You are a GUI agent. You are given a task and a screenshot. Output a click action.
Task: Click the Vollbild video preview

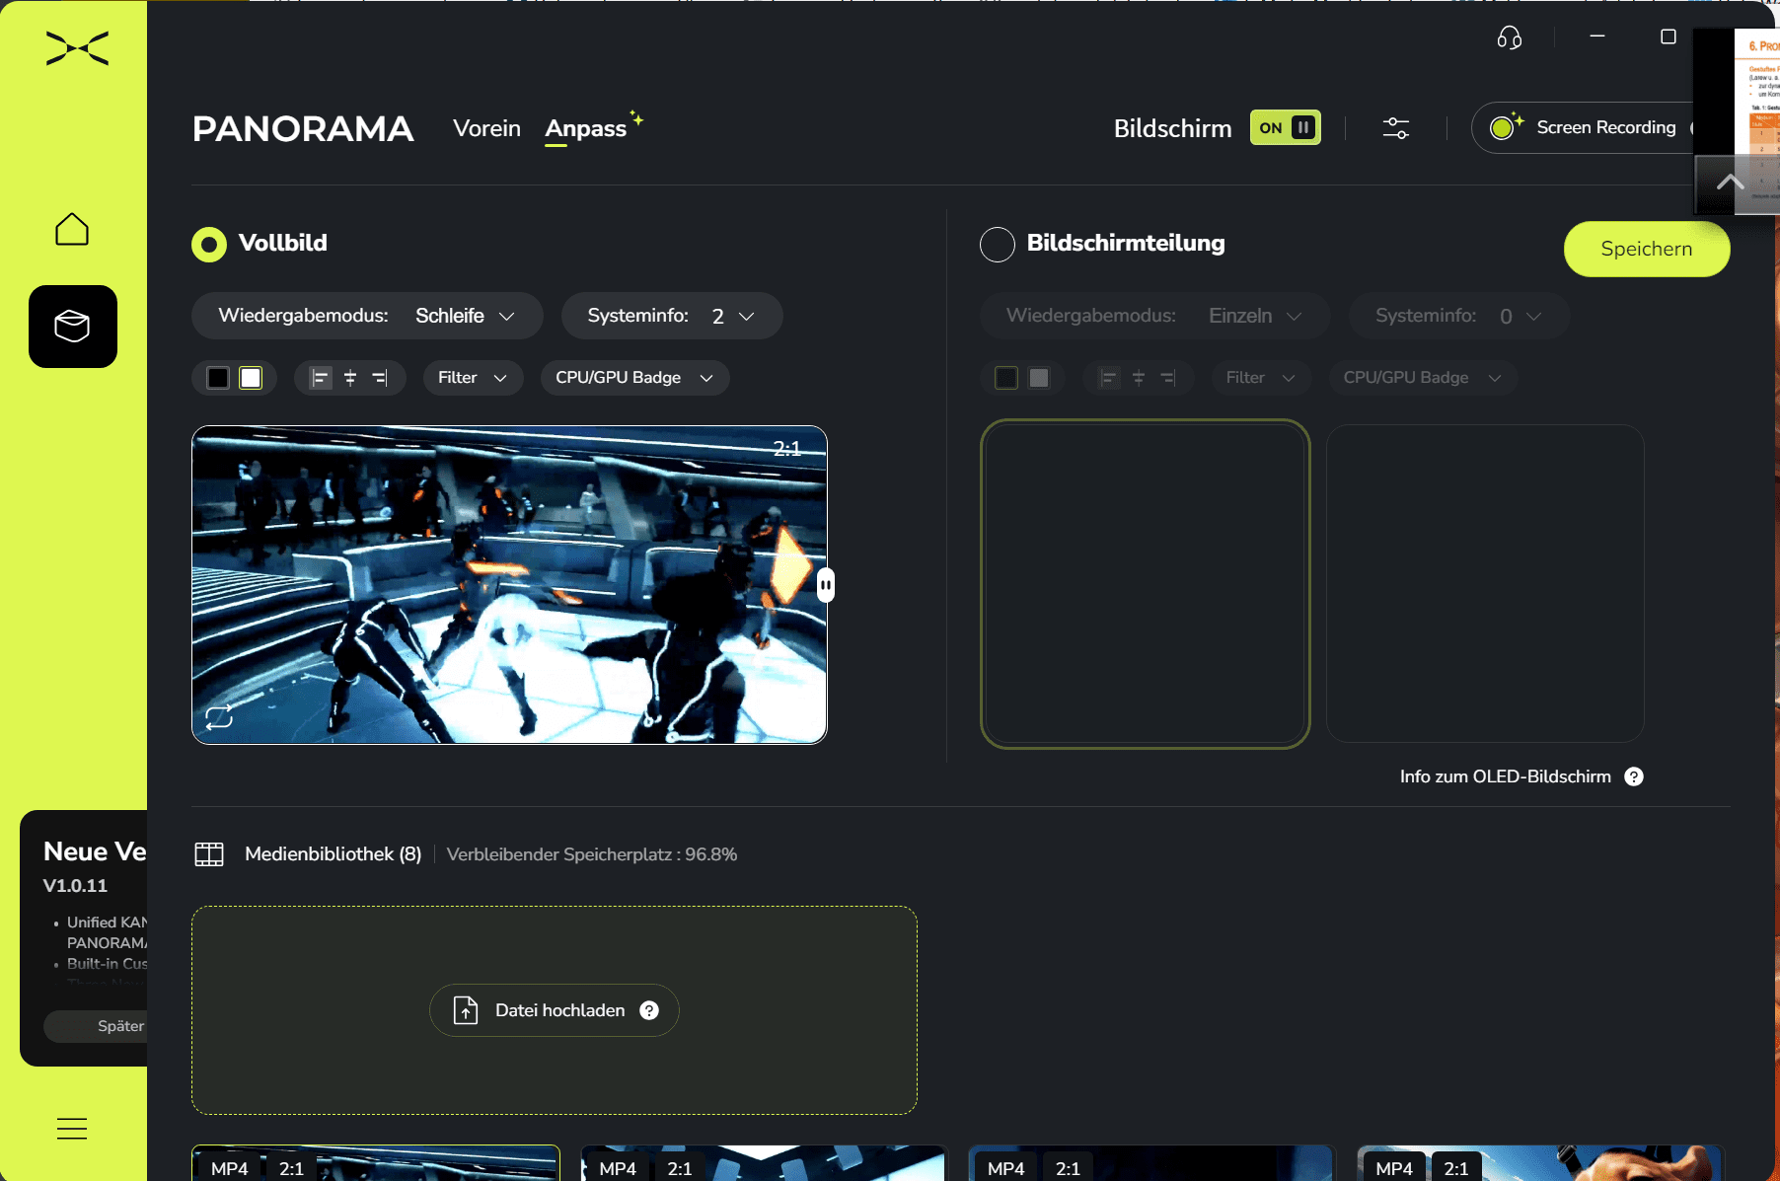[509, 585]
